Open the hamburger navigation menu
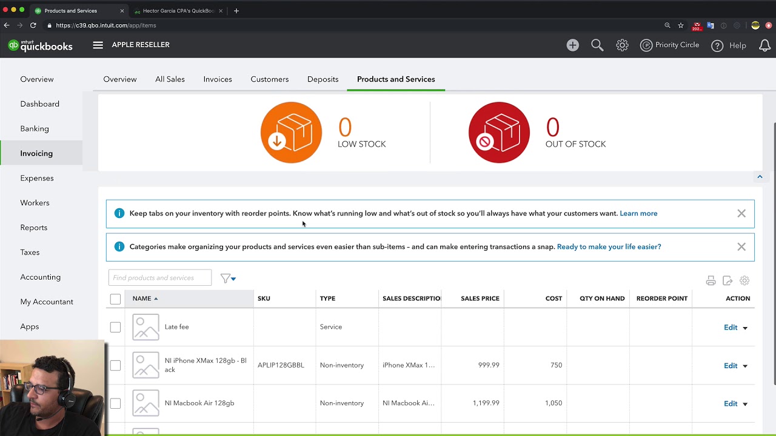This screenshot has height=436, width=776. (98, 45)
